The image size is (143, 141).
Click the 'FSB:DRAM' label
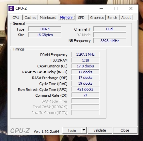(x=59, y=60)
